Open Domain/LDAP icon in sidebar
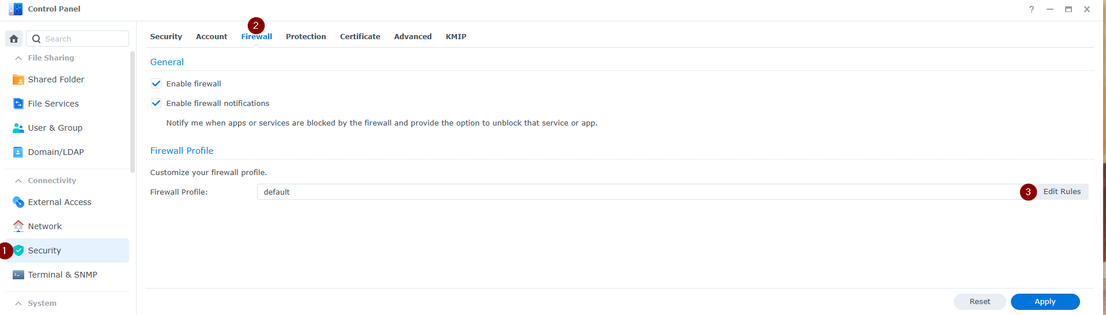Screen dimensions: 1106x315 [x=18, y=152]
